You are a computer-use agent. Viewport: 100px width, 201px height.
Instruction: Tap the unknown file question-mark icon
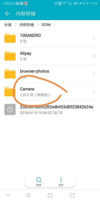pos(10,109)
